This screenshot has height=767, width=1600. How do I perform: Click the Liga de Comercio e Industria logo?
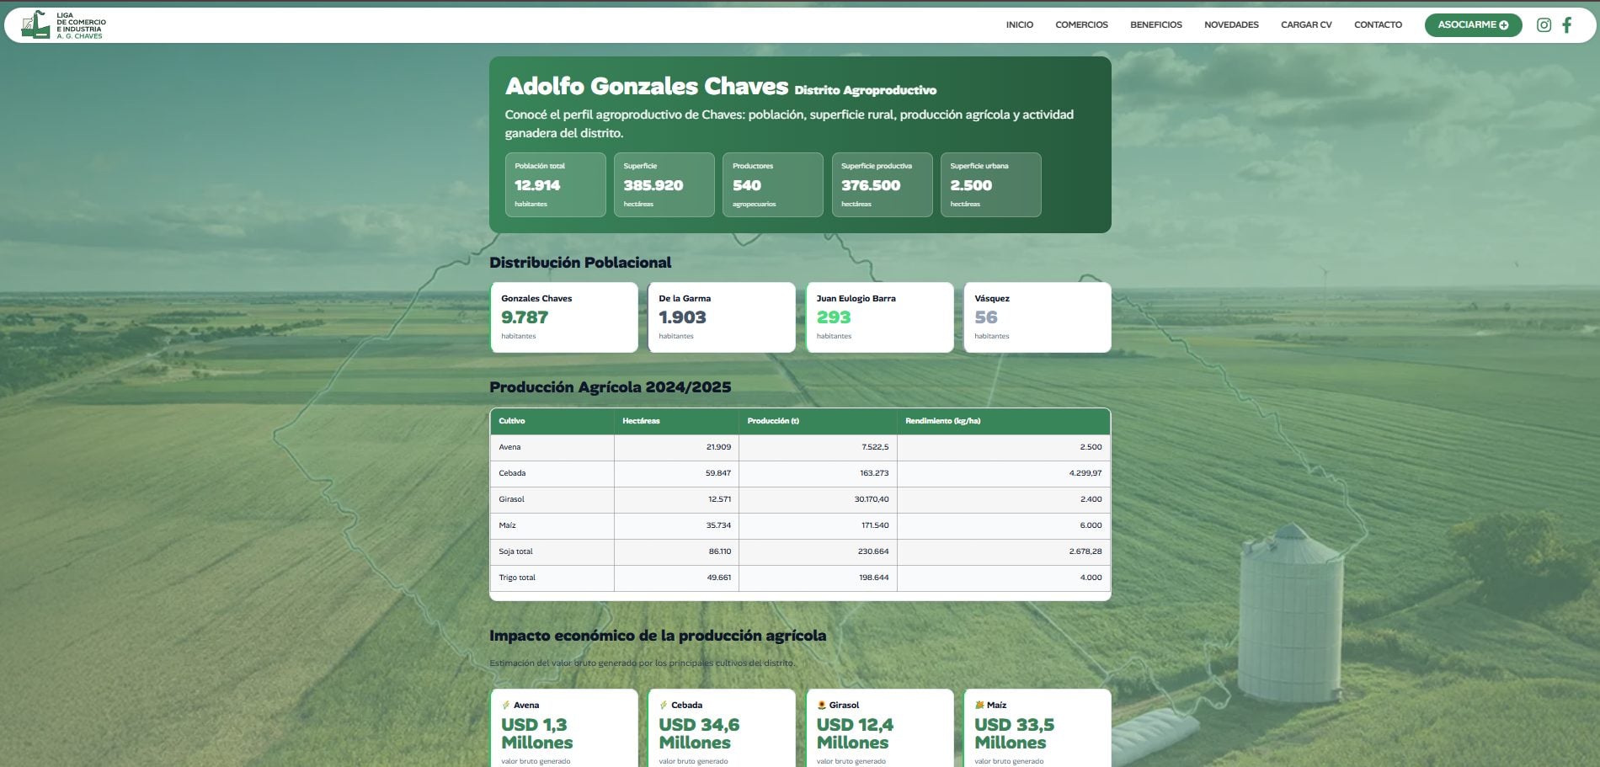pos(61,25)
